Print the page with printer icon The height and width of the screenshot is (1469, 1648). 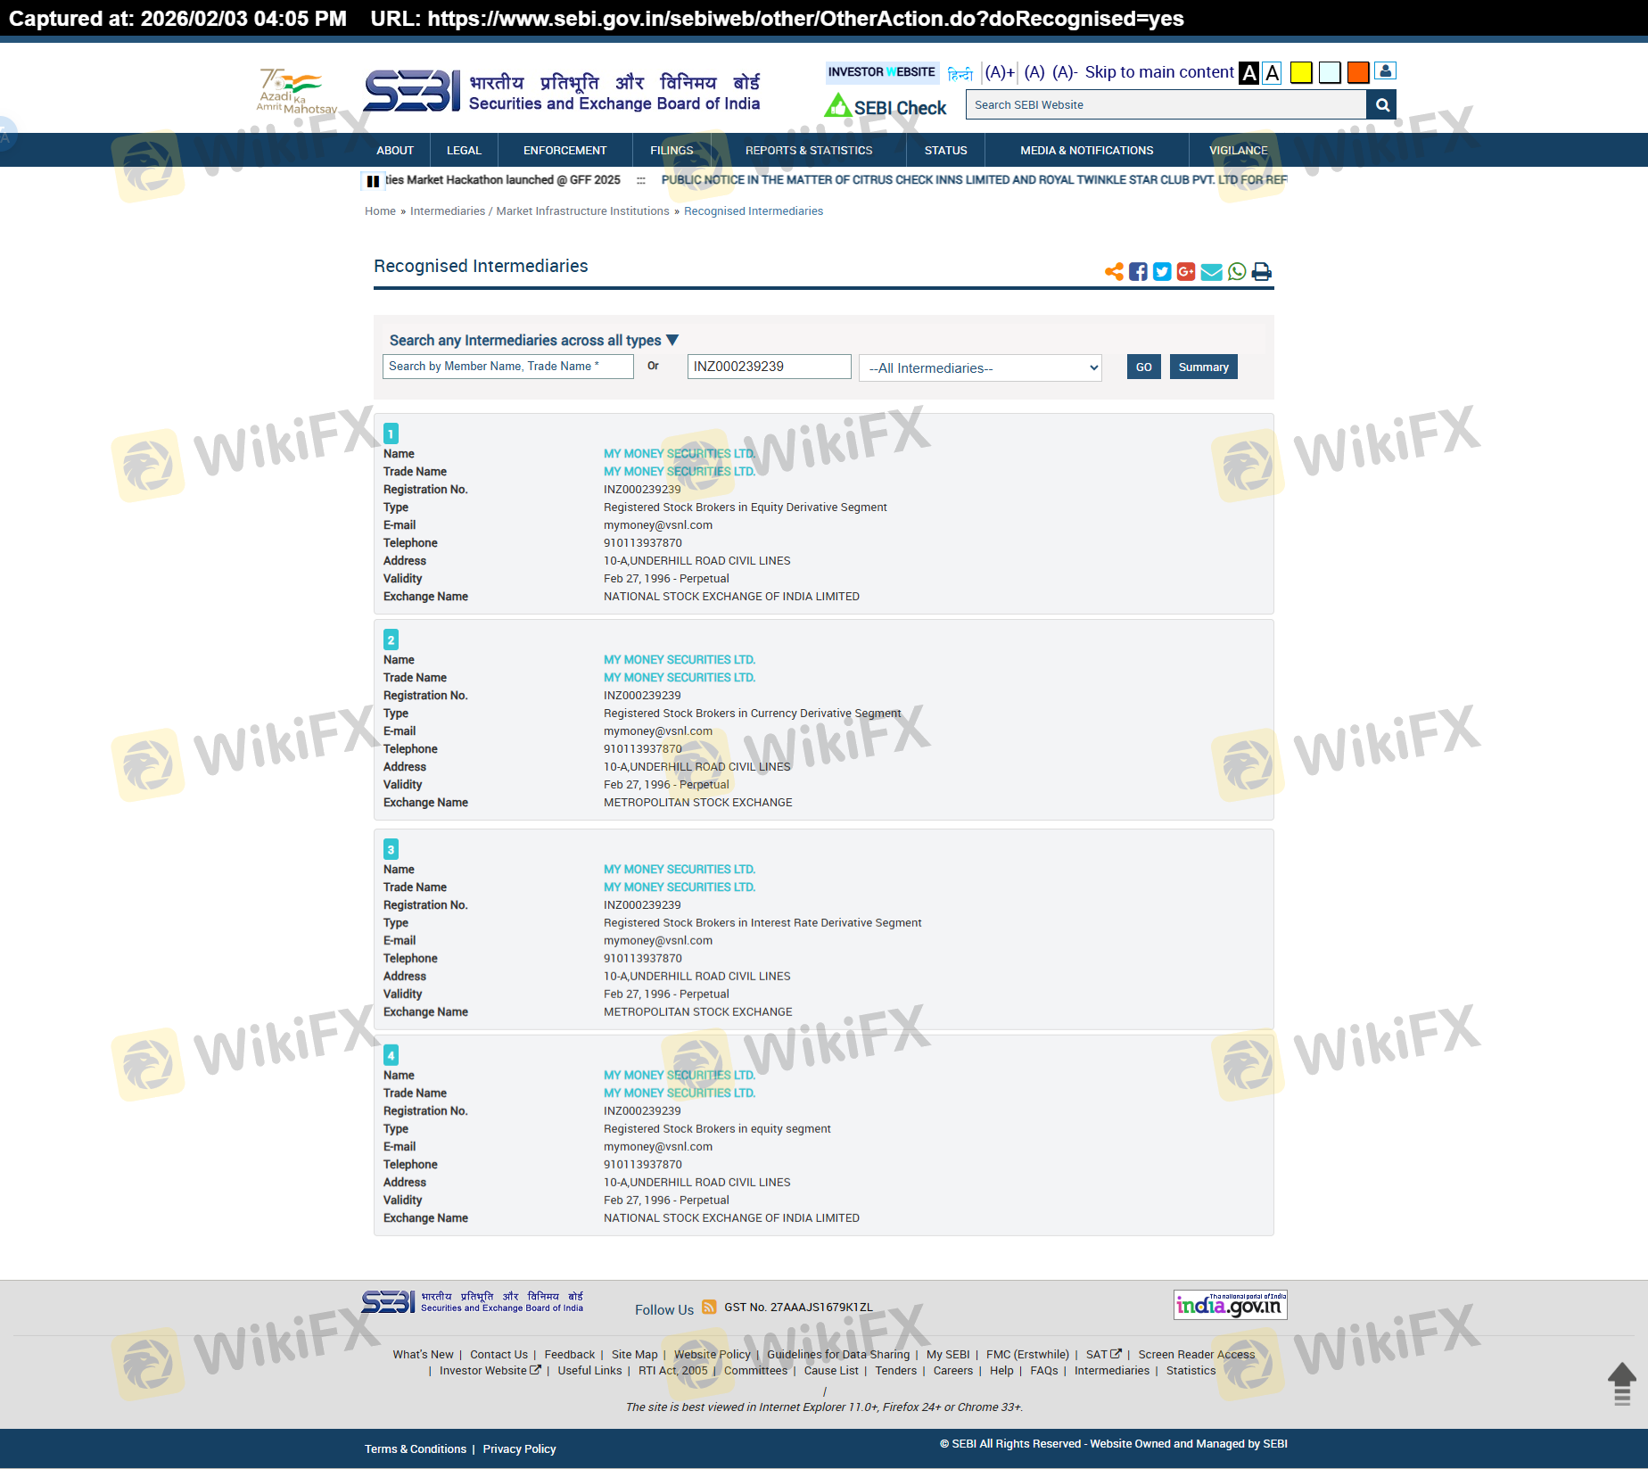click(x=1262, y=271)
